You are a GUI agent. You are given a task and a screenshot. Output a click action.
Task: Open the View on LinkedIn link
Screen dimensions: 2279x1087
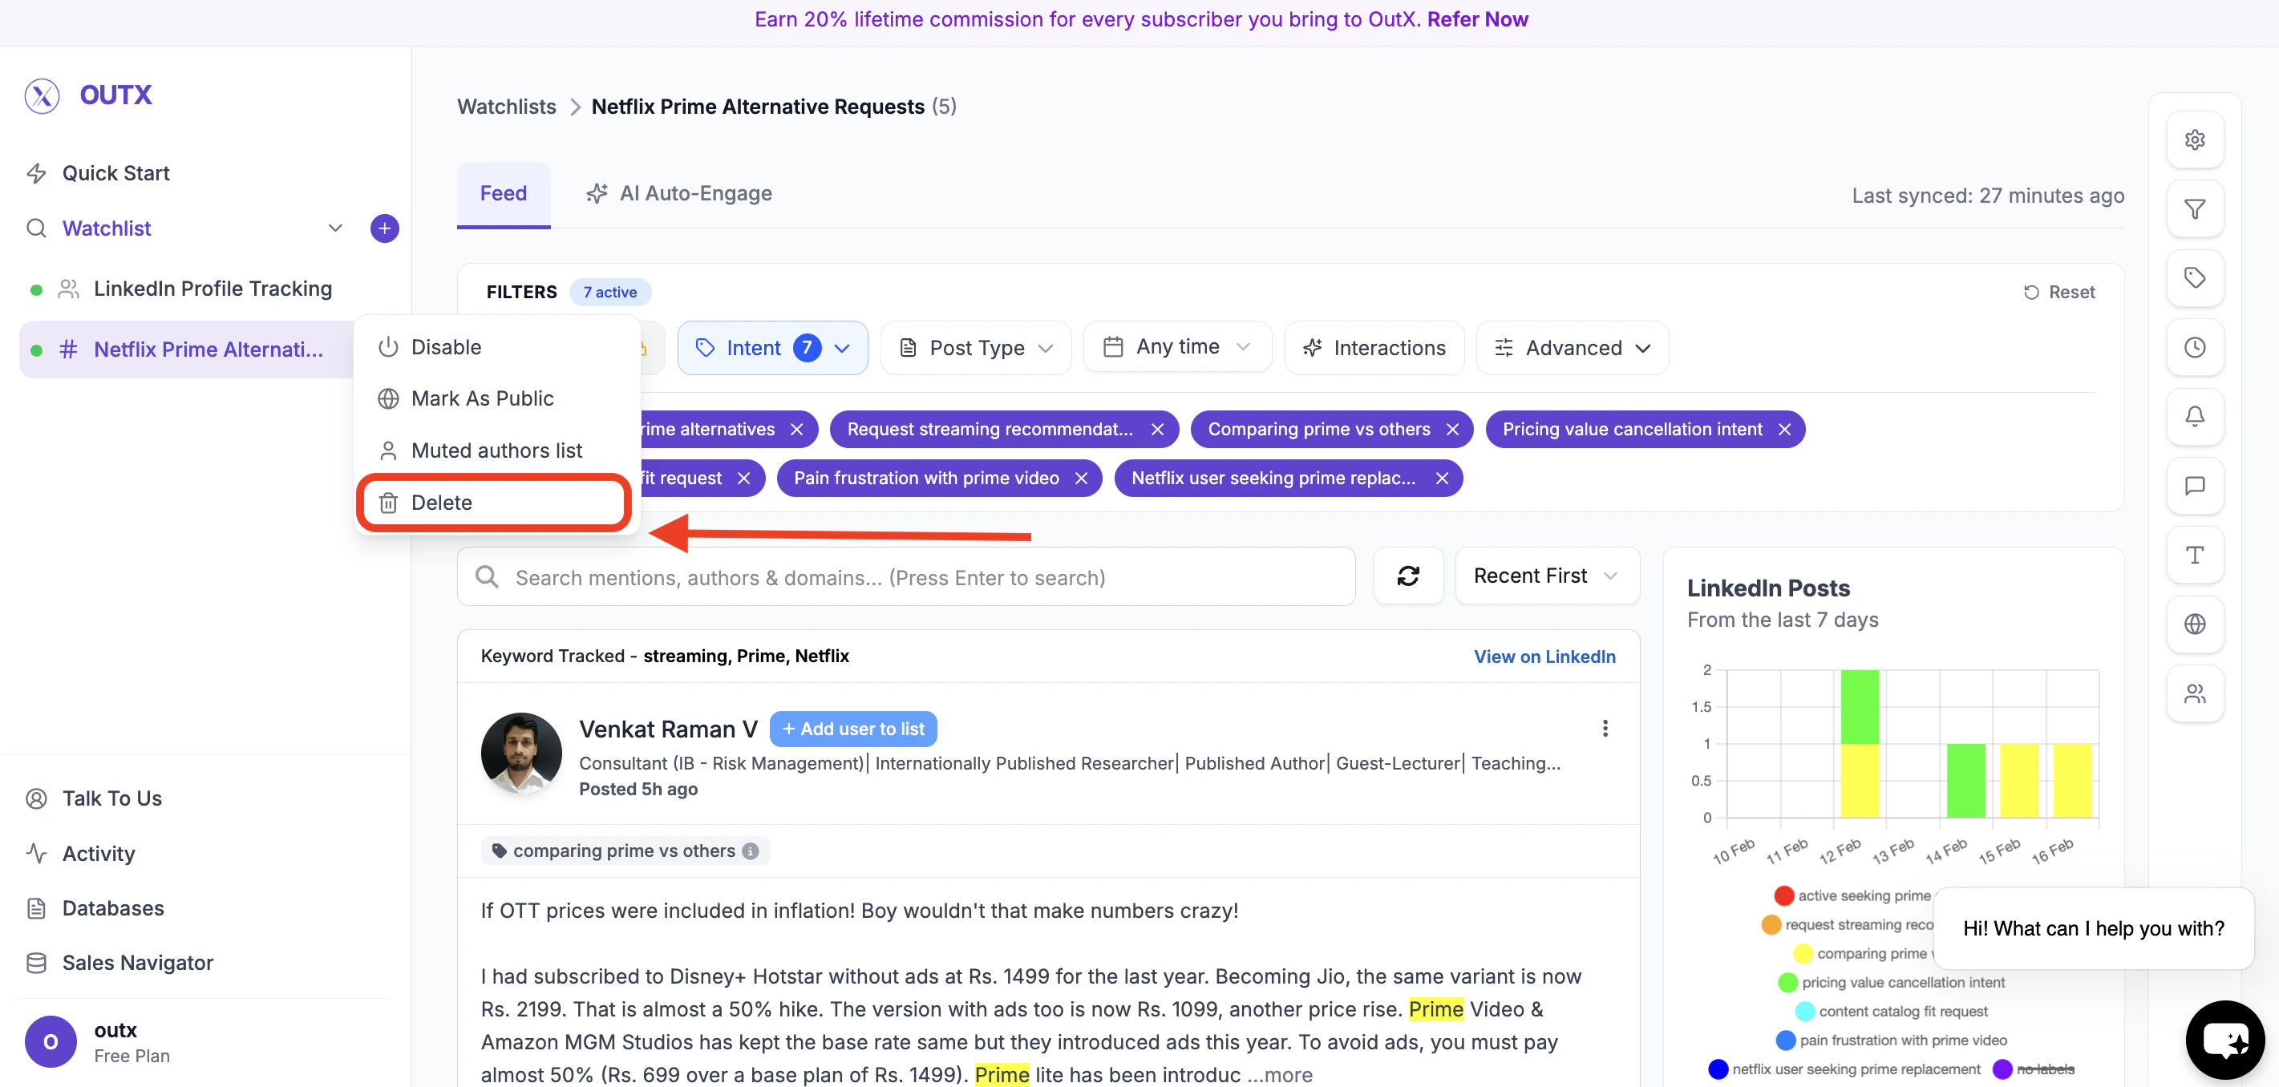click(1544, 657)
